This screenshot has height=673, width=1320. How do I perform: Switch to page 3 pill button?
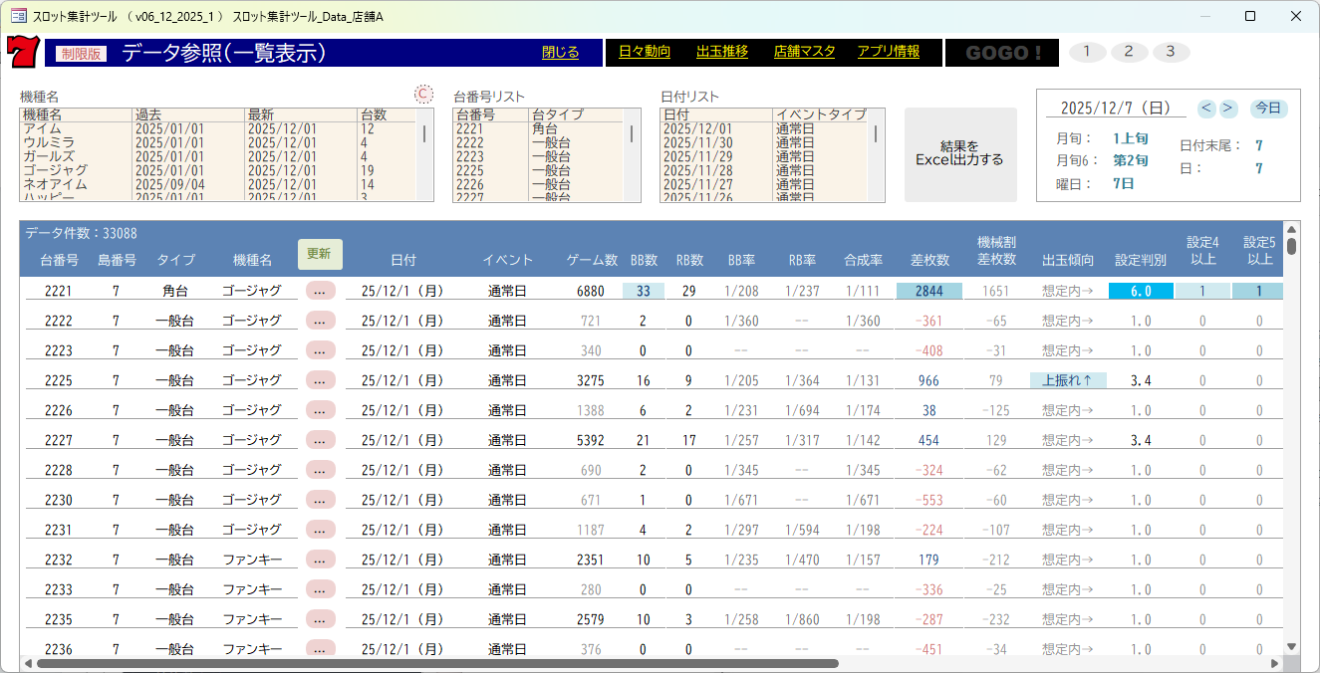1171,52
